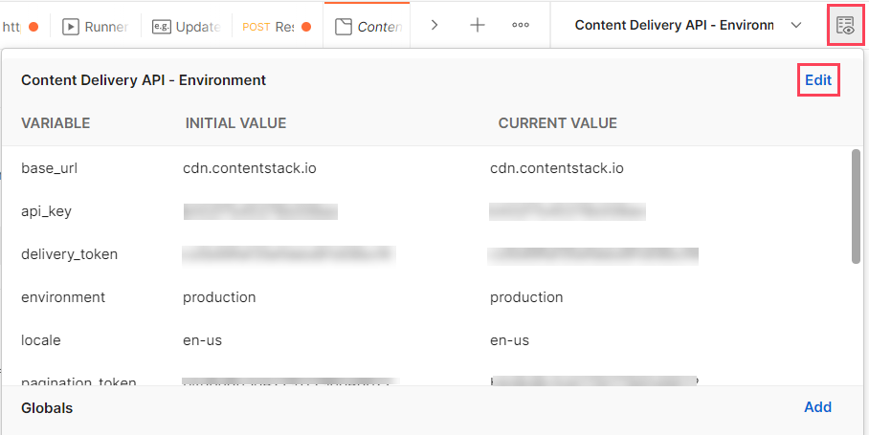The width and height of the screenshot is (869, 435).
Task: Click the Runner tab play icon
Action: pyautogui.click(x=71, y=27)
